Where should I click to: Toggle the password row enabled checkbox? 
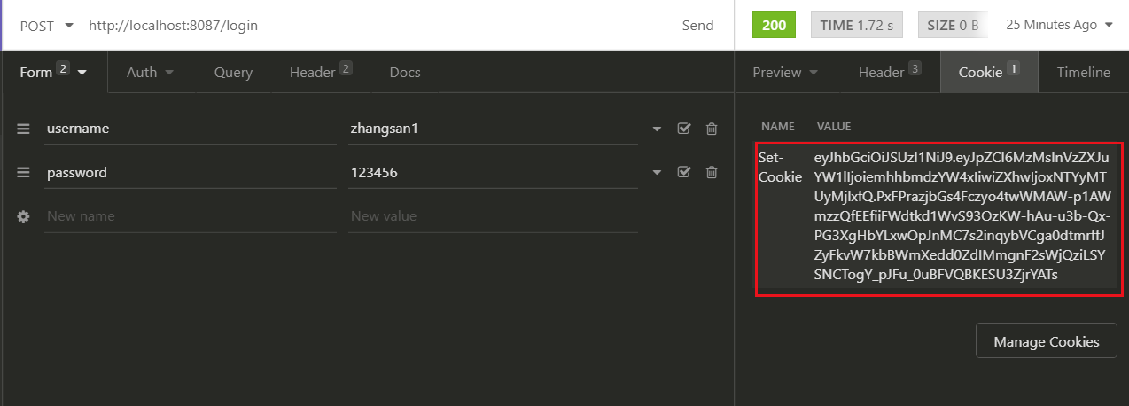click(x=683, y=172)
